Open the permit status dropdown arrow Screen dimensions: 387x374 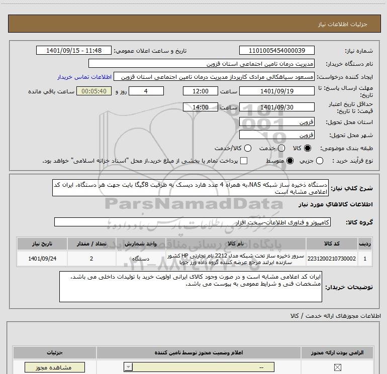coord(128,367)
